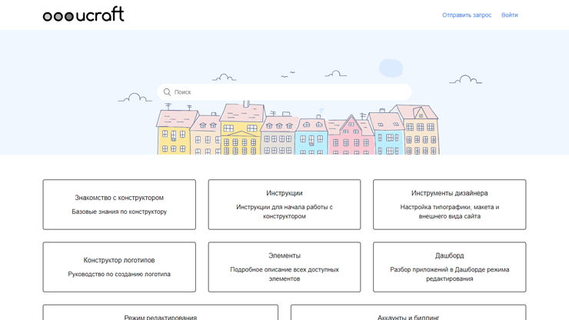569x320 pixels.
Task: Open the Режим редактирования card at the bottom
Action: pos(160,314)
